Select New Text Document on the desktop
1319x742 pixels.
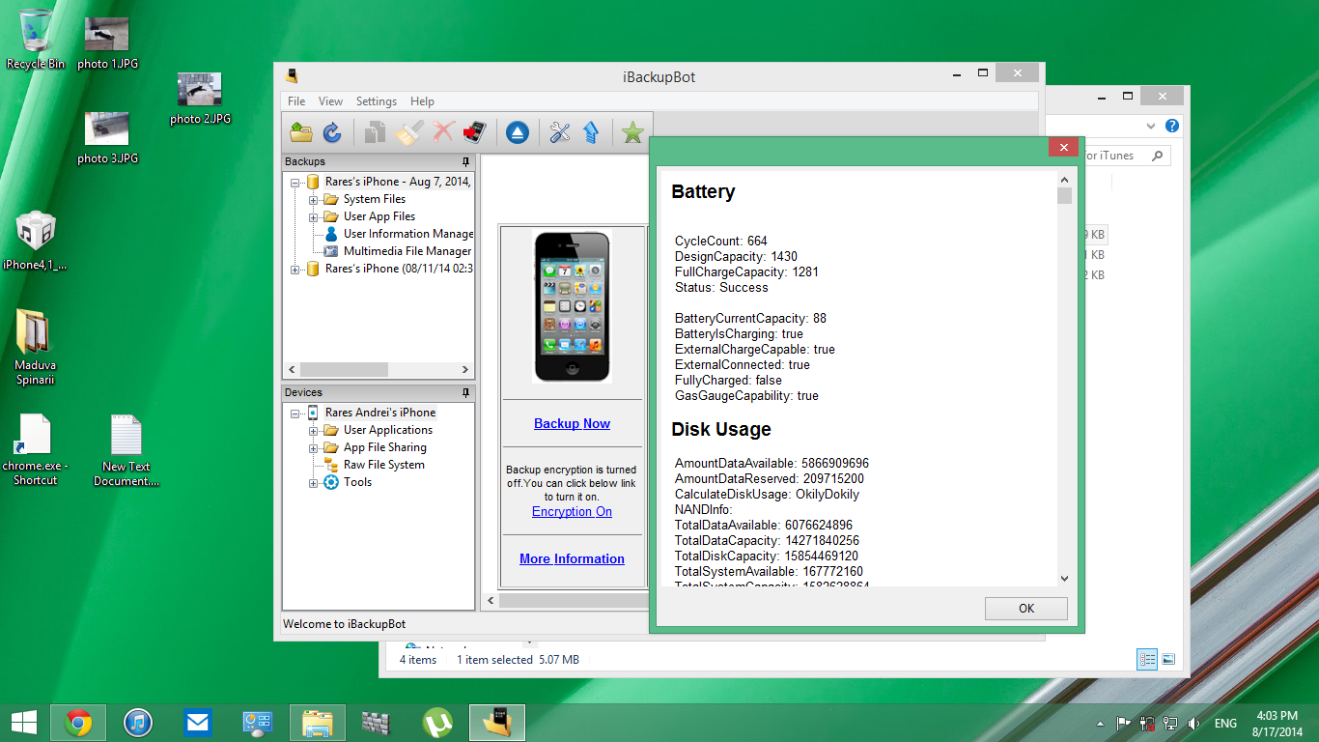click(126, 450)
